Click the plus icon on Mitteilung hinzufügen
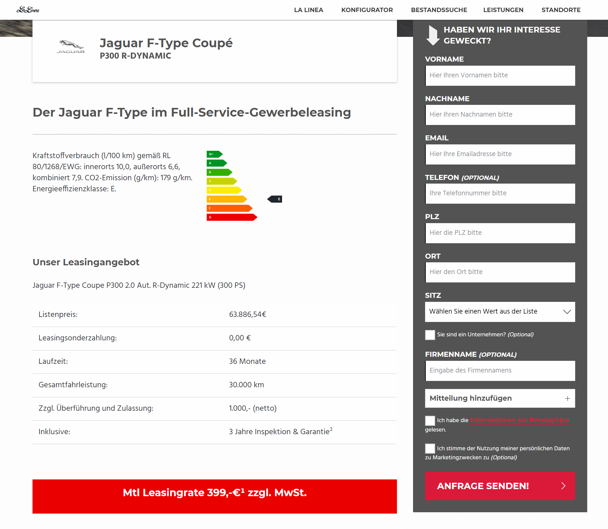The width and height of the screenshot is (608, 529). pos(567,398)
